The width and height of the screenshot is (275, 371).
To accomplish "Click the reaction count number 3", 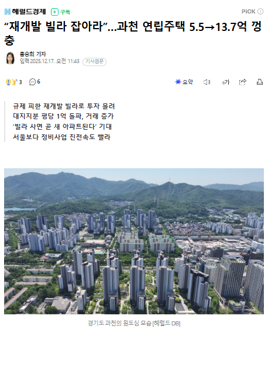I will tap(20, 82).
